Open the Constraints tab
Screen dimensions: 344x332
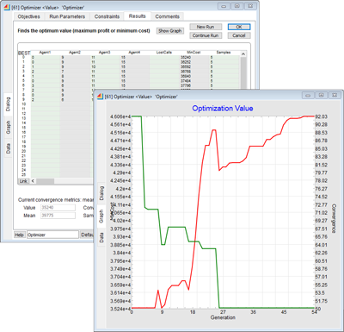[107, 16]
